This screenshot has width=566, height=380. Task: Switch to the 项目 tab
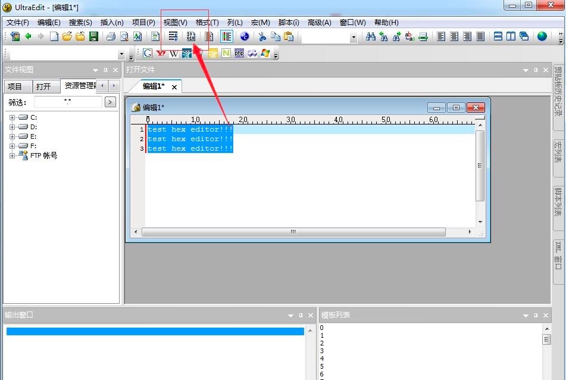click(15, 86)
